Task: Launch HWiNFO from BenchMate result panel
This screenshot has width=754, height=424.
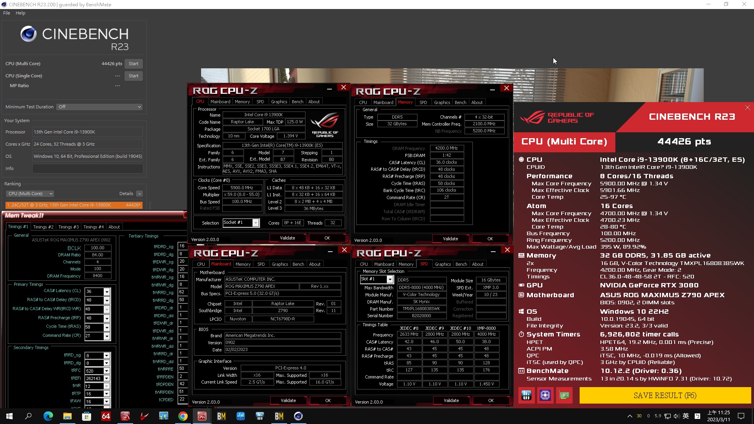Action: [526, 395]
